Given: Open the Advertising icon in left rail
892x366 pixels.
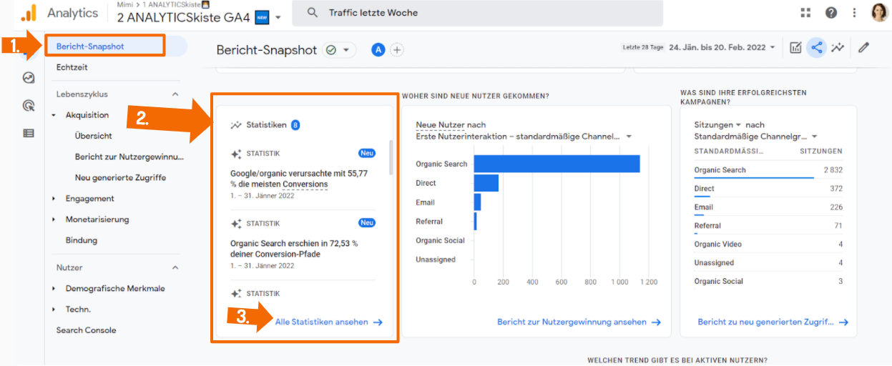Looking at the screenshot, I should (x=29, y=106).
